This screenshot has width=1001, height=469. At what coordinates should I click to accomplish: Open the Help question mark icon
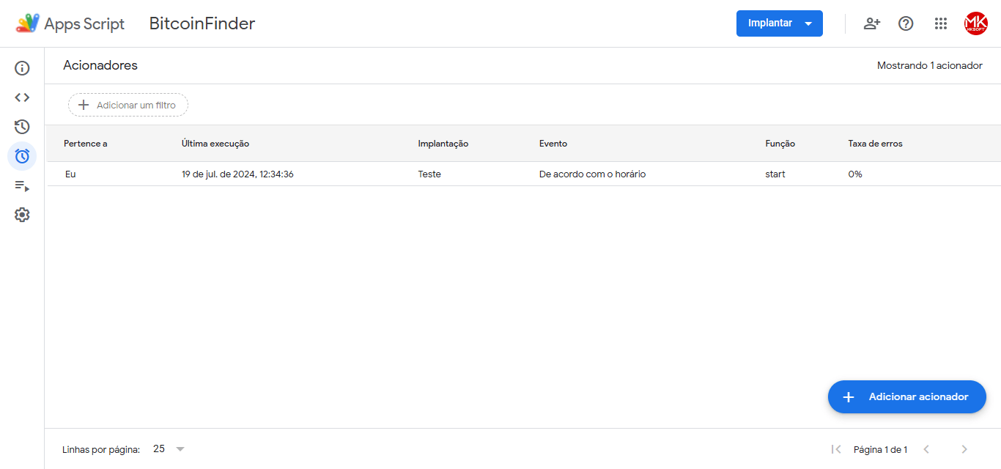pos(906,23)
